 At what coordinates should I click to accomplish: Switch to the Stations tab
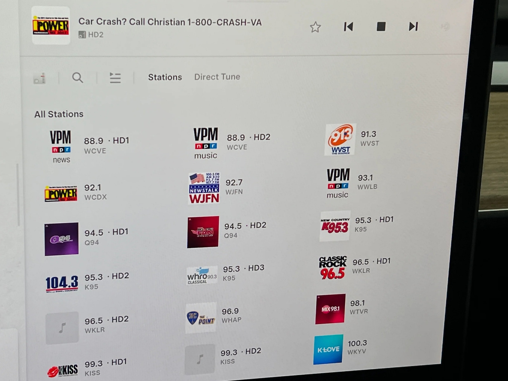tap(165, 77)
